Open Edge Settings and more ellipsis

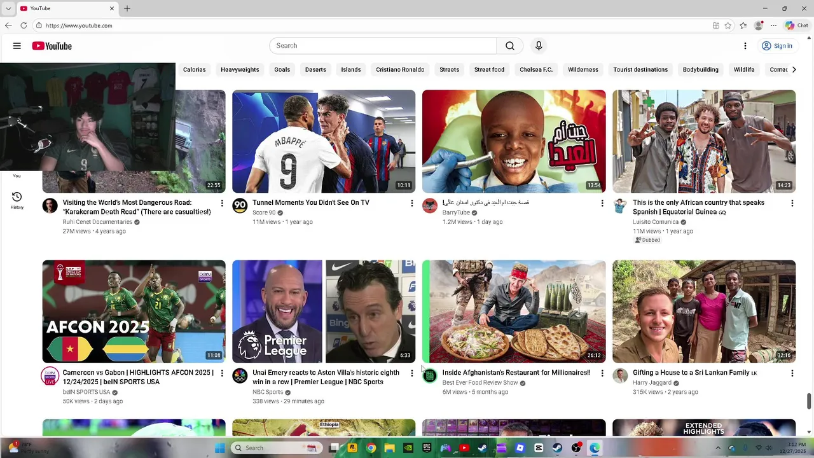[x=773, y=25]
